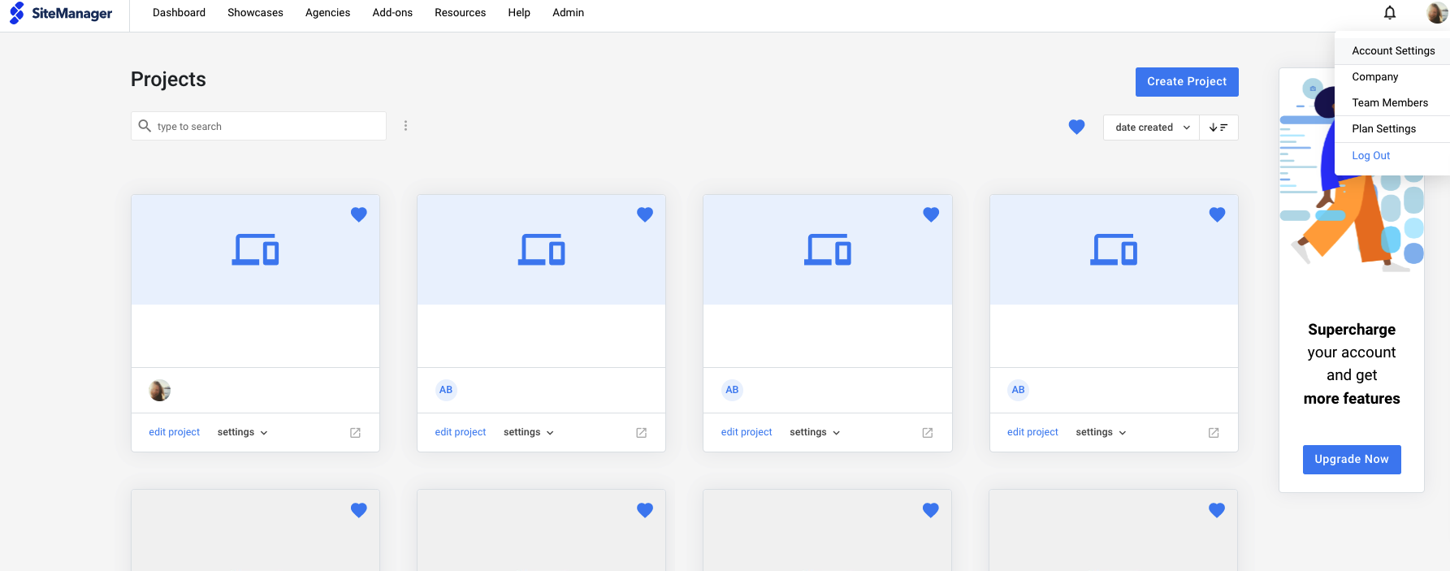Image resolution: width=1450 pixels, height=571 pixels.
Task: Click the user profile avatar in header
Action: coord(1436,12)
